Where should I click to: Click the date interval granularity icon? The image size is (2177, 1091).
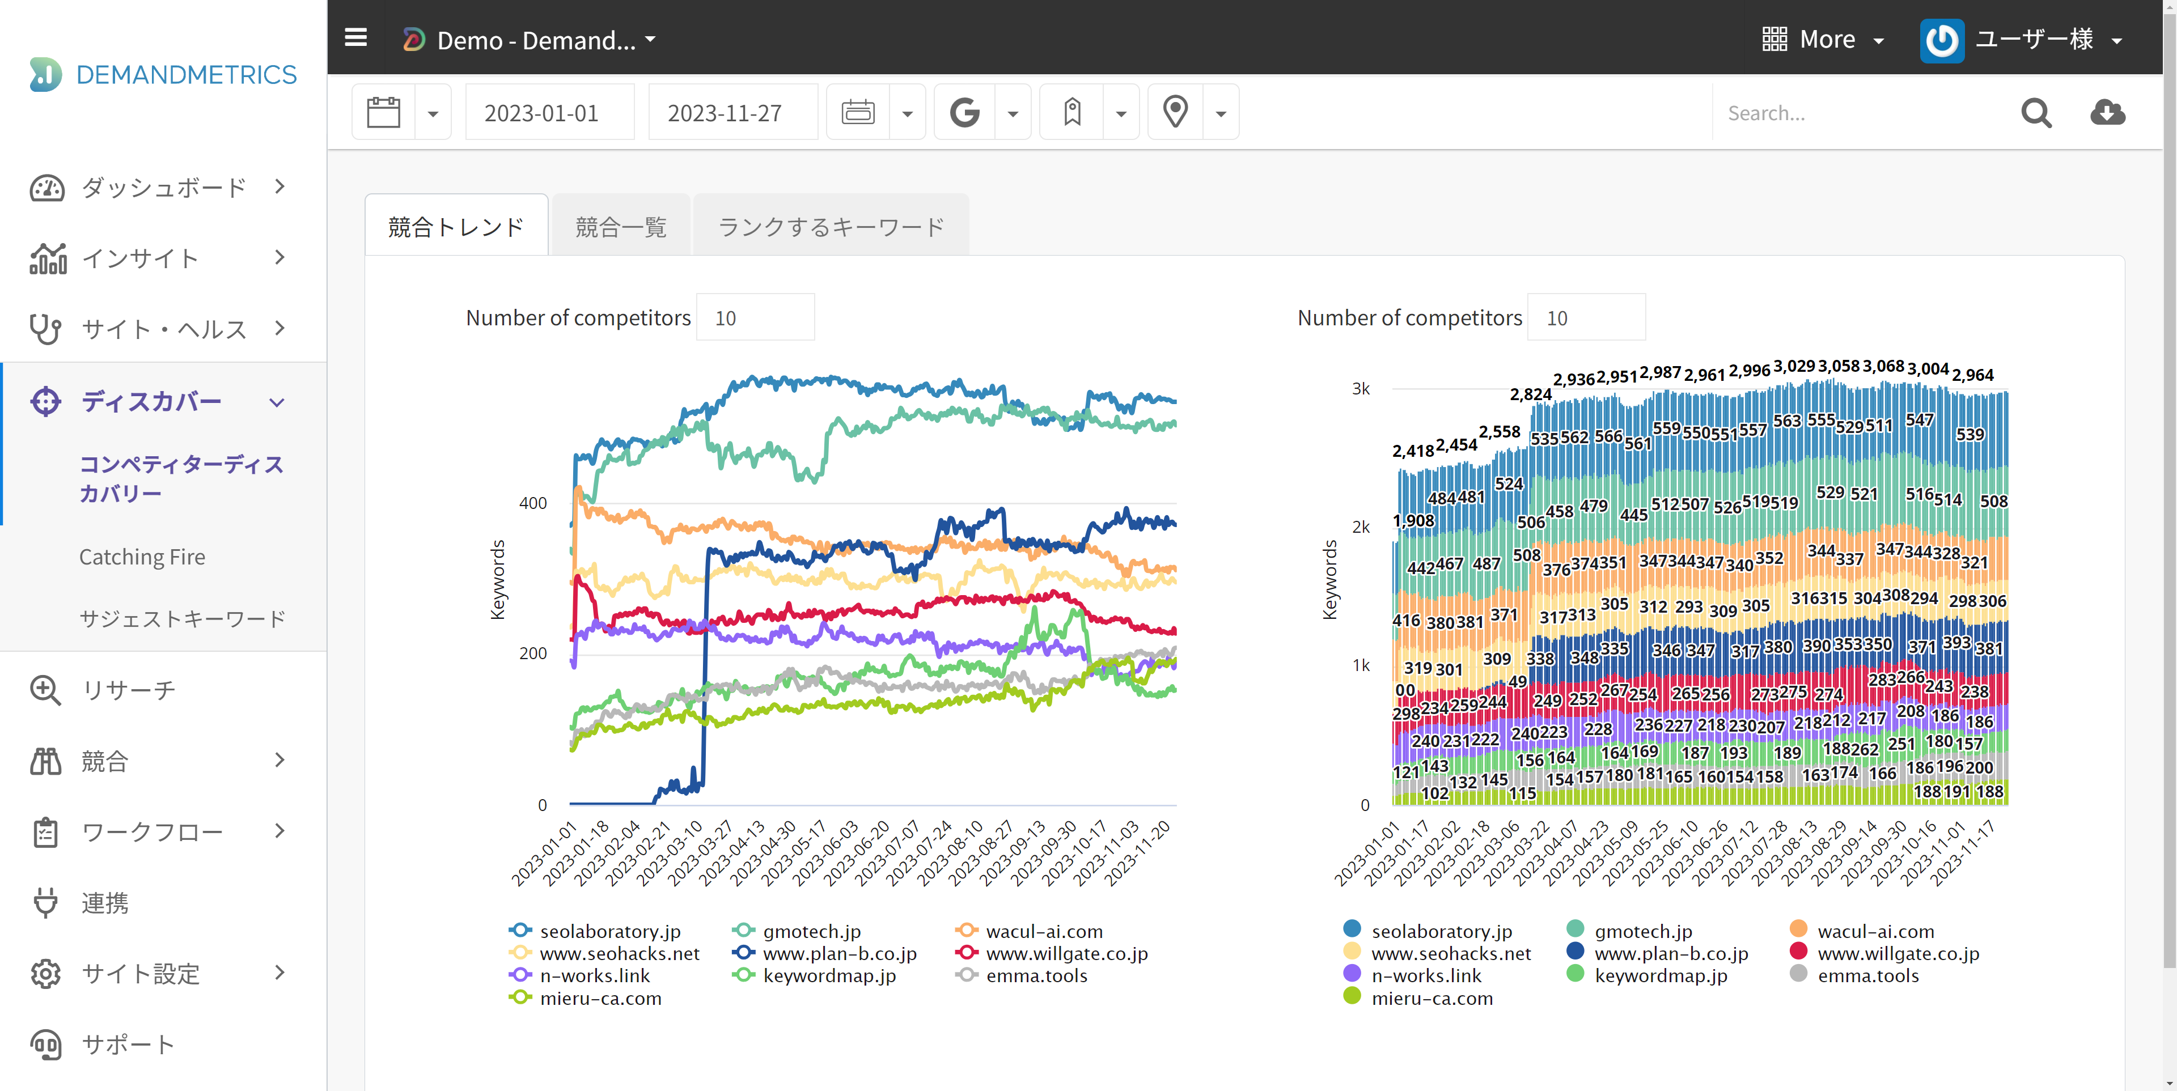[858, 112]
